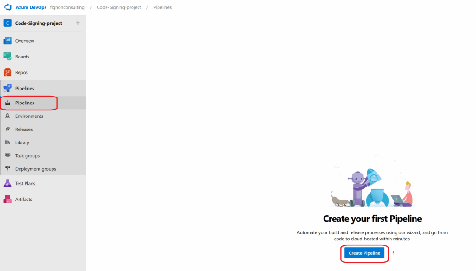Click the Pipelines rocket icon header
The width and height of the screenshot is (476, 271).
point(7,88)
